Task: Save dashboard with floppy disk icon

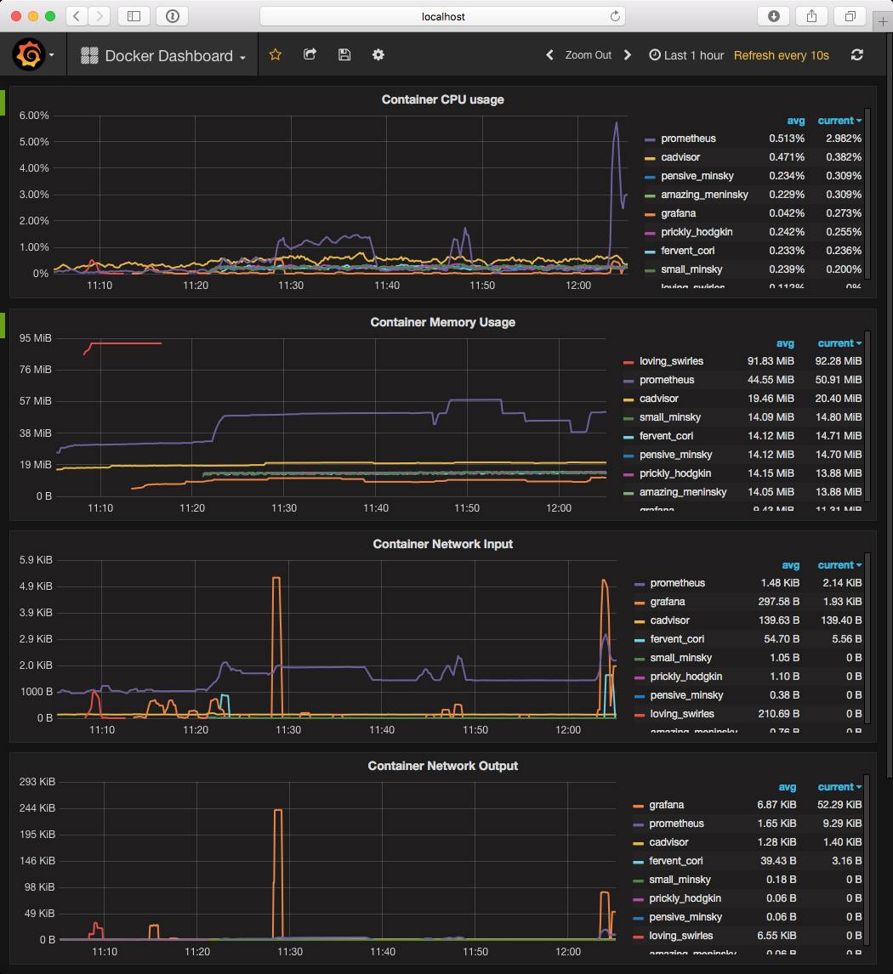Action: [x=344, y=54]
